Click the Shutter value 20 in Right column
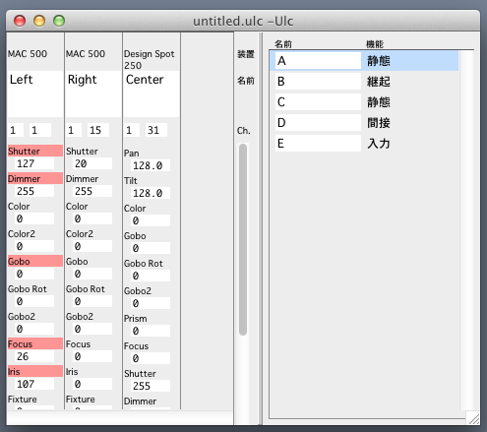The height and width of the screenshot is (432, 487). tap(92, 163)
